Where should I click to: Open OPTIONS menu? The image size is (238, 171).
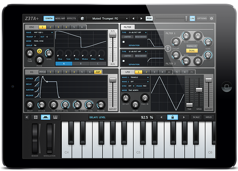tap(202, 19)
